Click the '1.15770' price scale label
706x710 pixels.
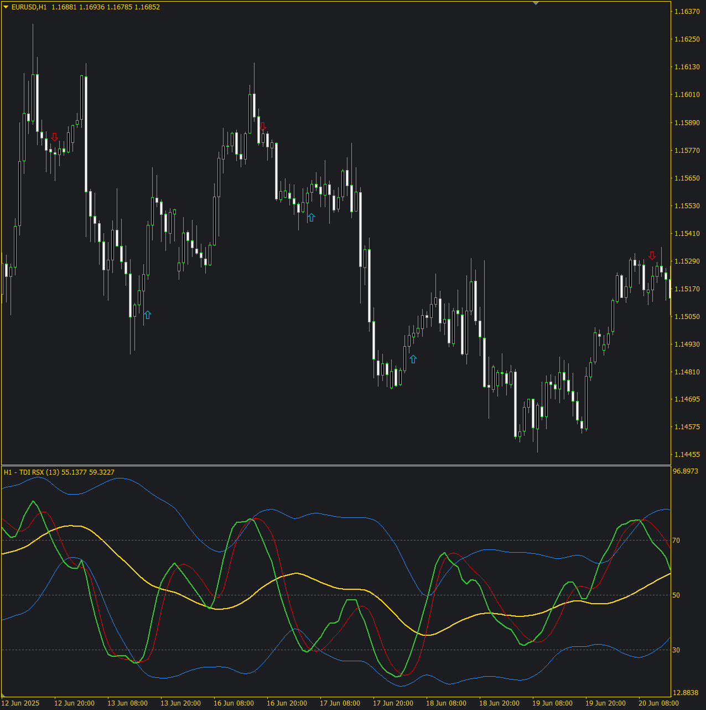[687, 150]
